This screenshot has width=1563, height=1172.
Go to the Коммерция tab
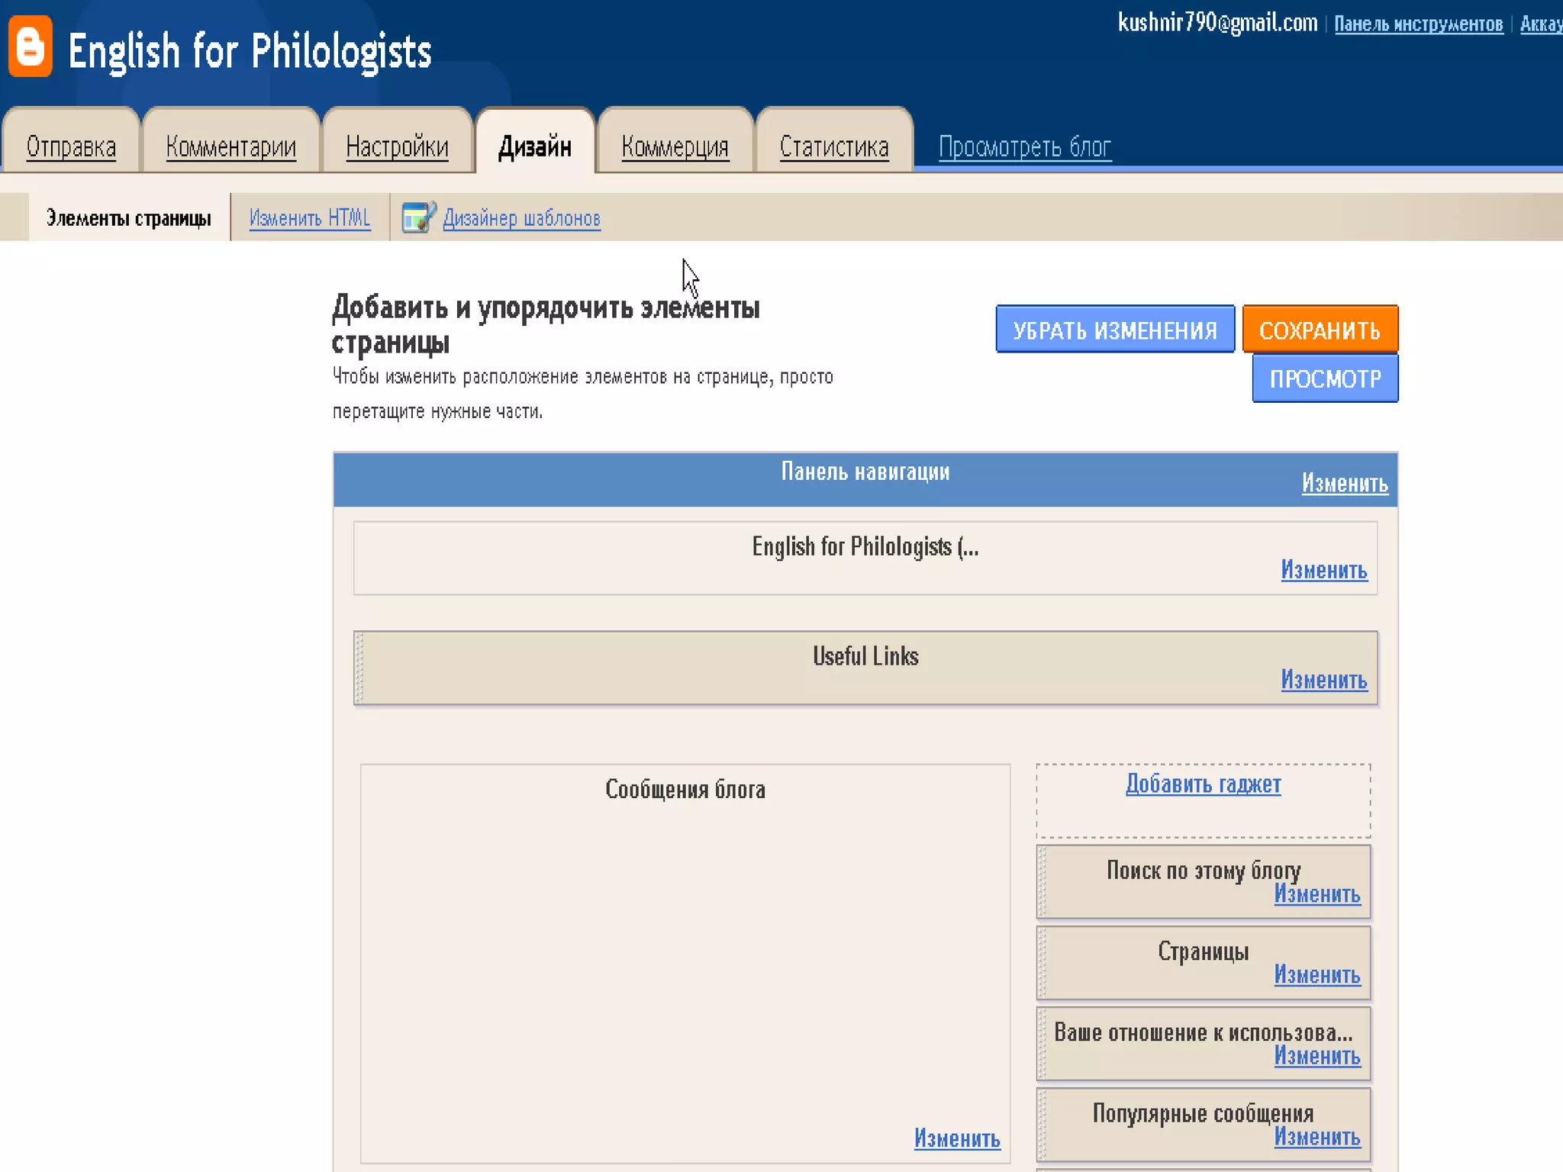(675, 146)
